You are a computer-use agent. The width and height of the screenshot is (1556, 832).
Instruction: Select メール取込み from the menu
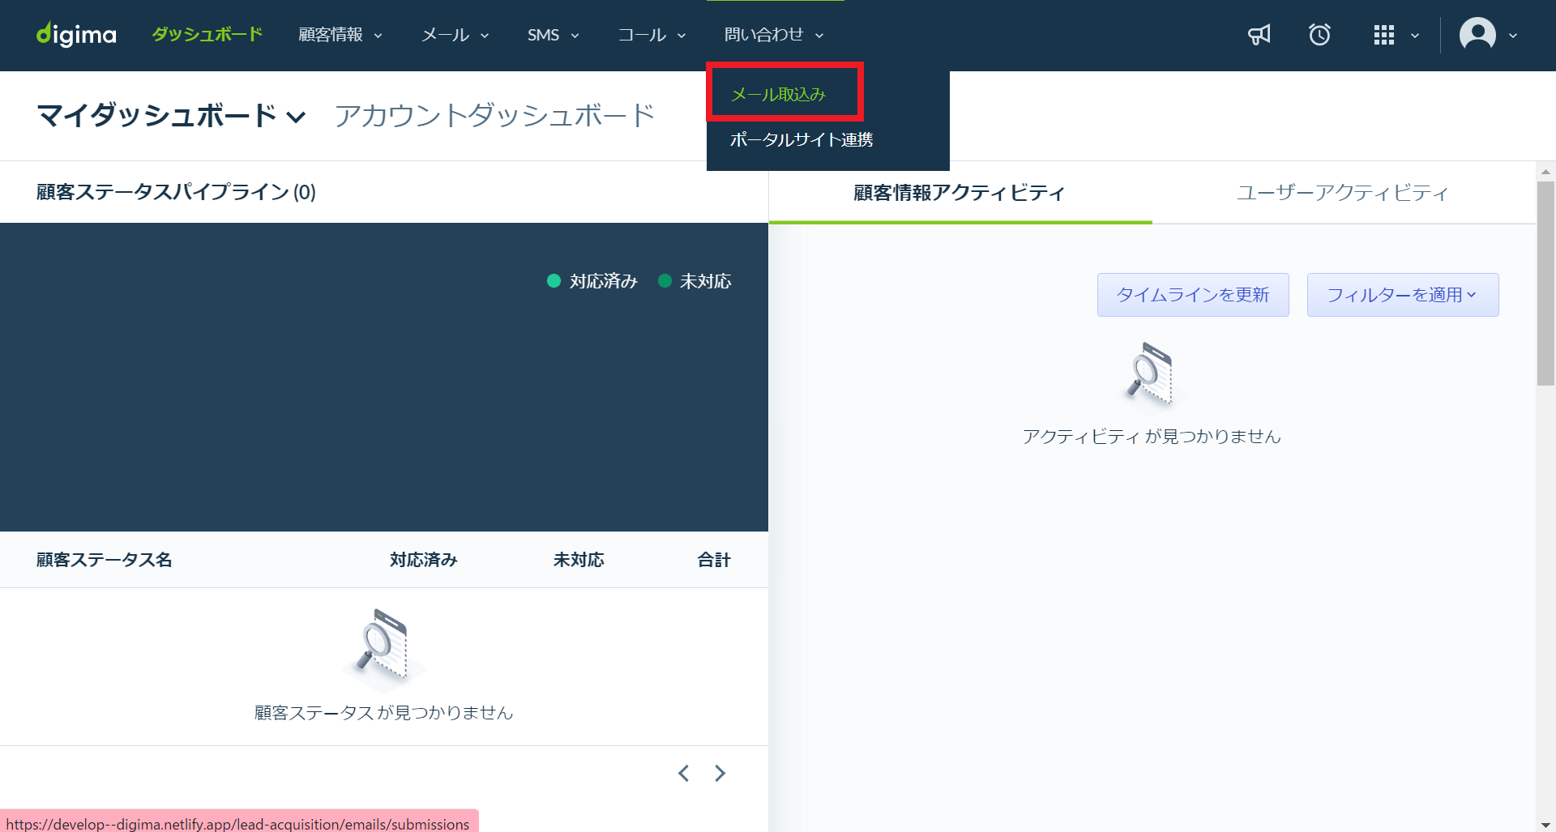(x=778, y=95)
